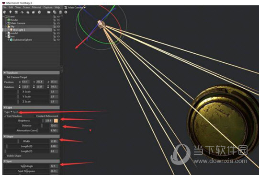Click the Attenuation Curve slider
The width and height of the screenshot is (259, 175).
pos(27,130)
